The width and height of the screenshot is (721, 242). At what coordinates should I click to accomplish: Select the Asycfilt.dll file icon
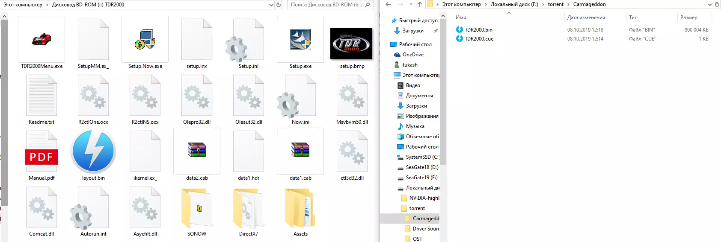pos(145,207)
